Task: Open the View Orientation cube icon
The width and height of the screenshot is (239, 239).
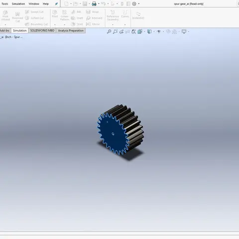Action: tap(140, 31)
